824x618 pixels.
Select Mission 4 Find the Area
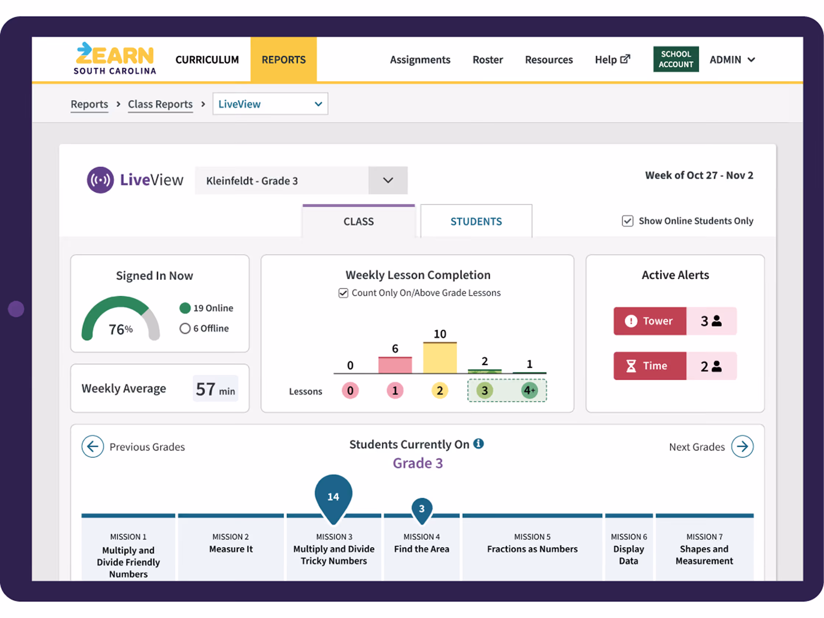[x=422, y=548]
